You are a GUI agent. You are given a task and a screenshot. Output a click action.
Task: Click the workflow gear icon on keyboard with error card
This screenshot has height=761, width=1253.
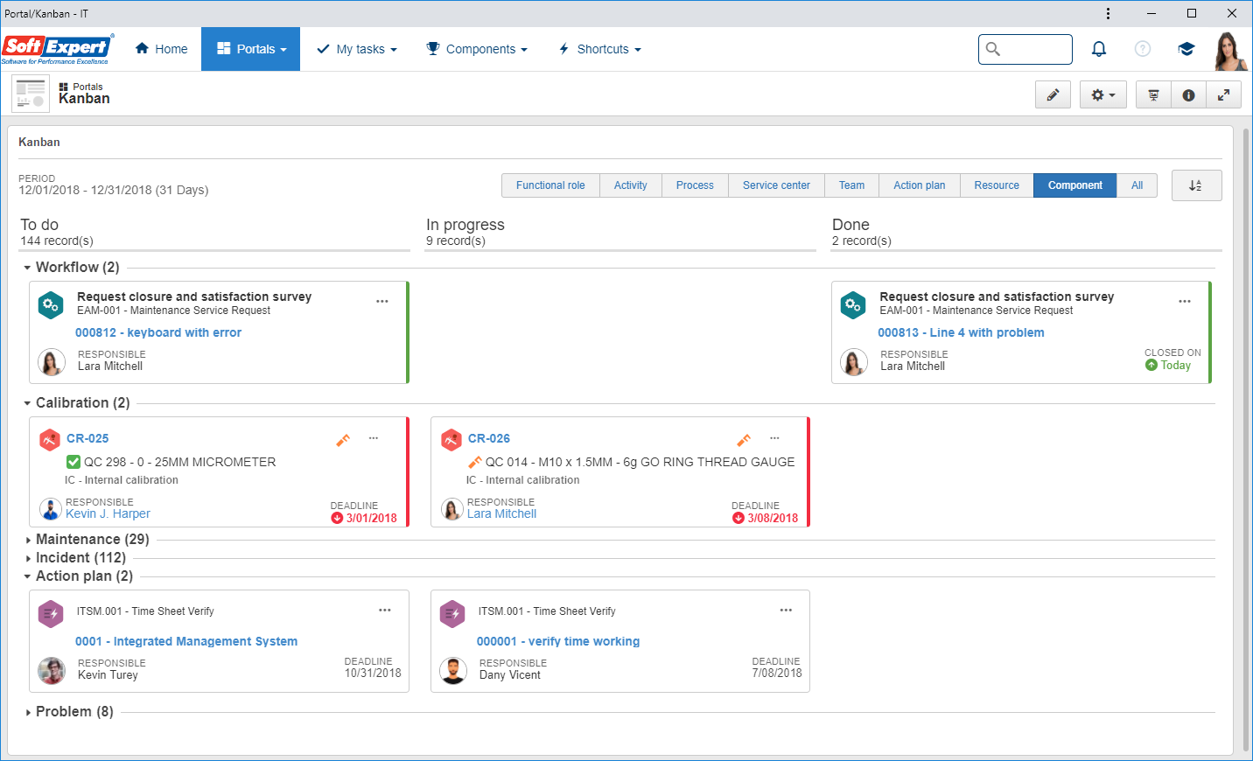point(51,304)
